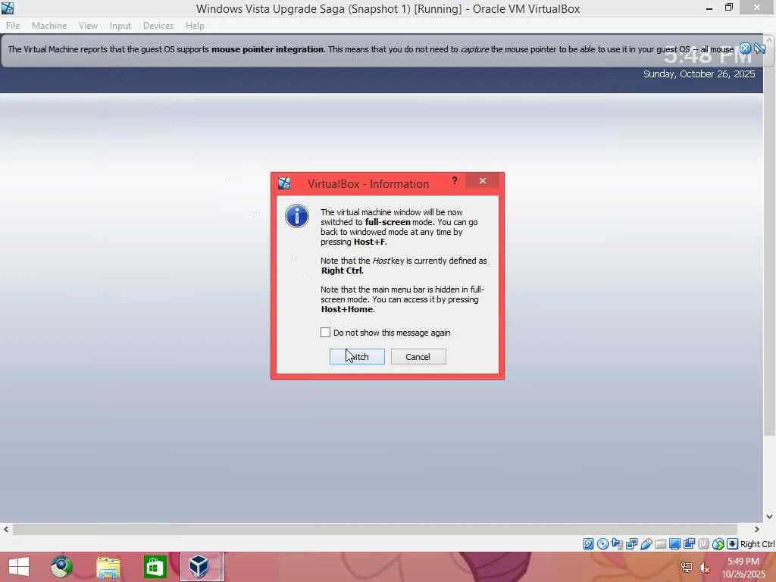Open the Devices menu
The image size is (776, 582).
[158, 26]
